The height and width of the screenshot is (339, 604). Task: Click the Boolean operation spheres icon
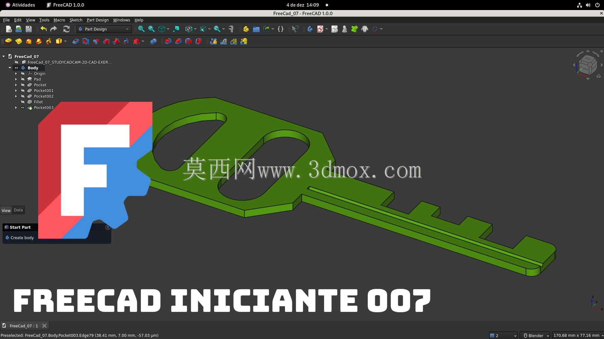[x=153, y=41]
